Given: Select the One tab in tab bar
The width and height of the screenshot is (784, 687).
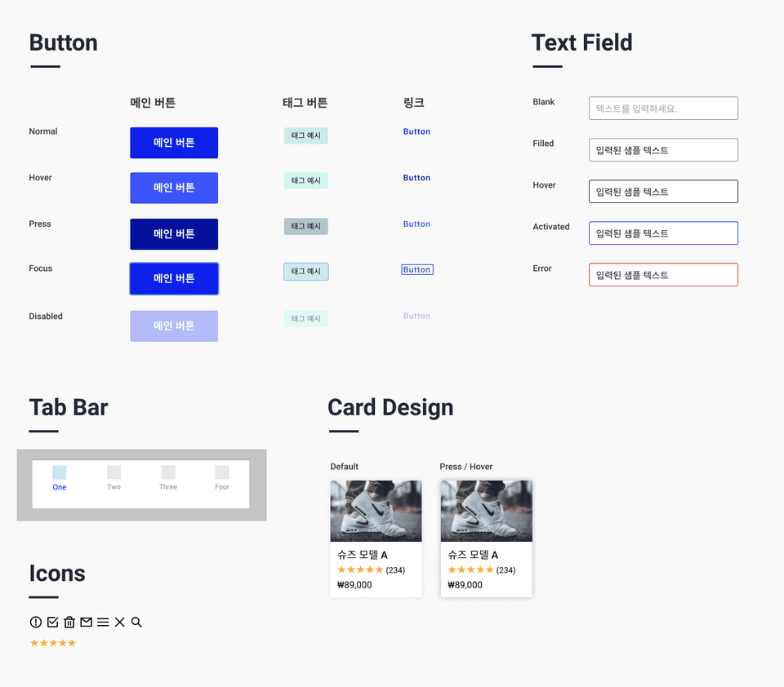Looking at the screenshot, I should coord(60,478).
